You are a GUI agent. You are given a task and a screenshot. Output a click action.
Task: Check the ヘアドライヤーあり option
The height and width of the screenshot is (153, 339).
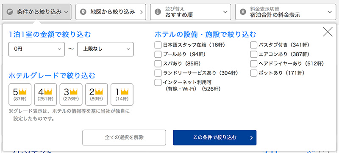click(253, 64)
